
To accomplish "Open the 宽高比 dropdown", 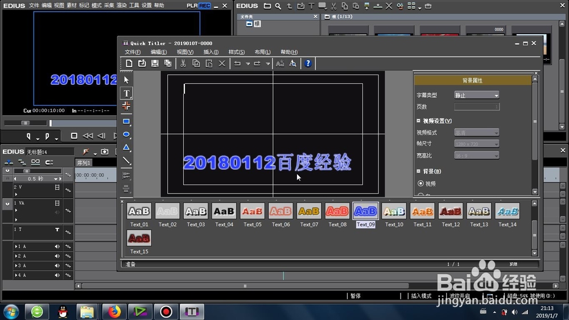I will [476, 155].
